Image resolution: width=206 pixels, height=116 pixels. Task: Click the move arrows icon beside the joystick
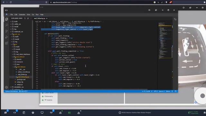[196, 102]
